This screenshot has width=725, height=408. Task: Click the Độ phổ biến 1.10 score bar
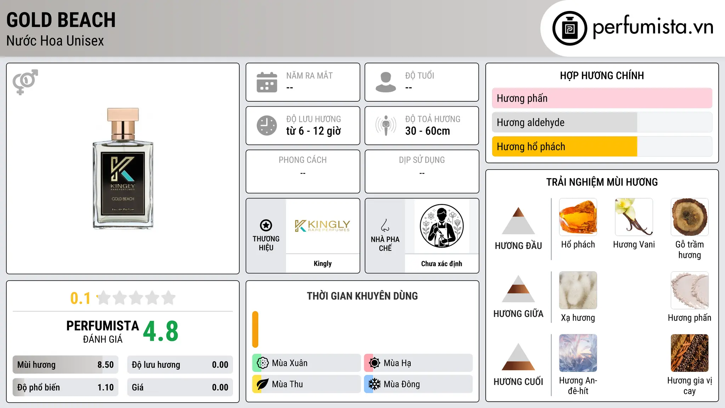point(65,387)
